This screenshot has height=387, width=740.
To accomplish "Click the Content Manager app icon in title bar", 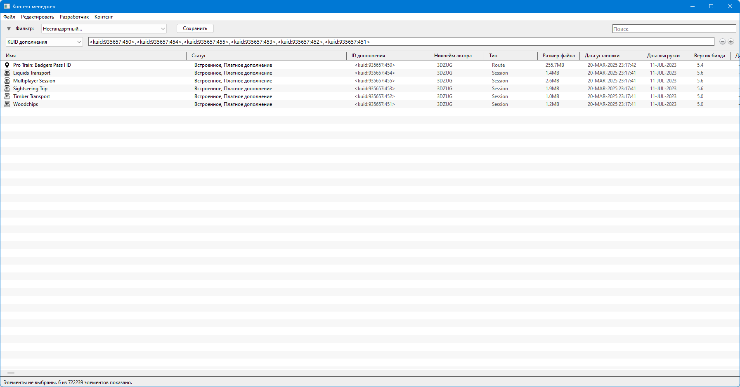I will [x=7, y=6].
